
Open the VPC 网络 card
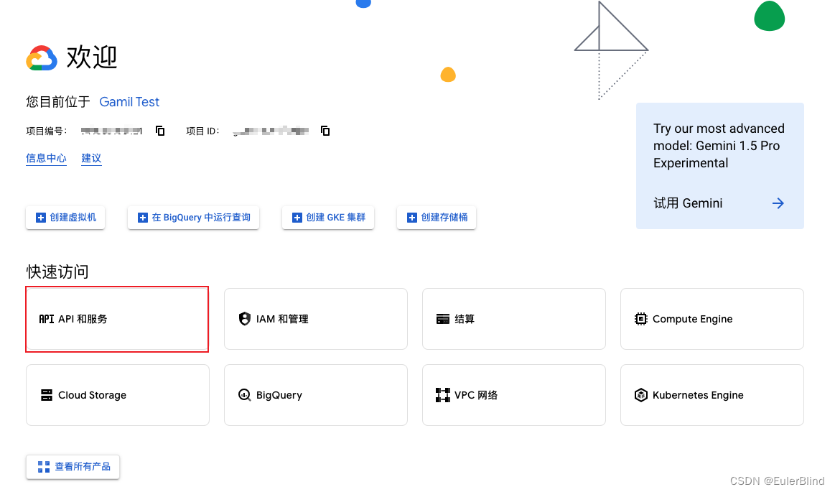(x=514, y=395)
